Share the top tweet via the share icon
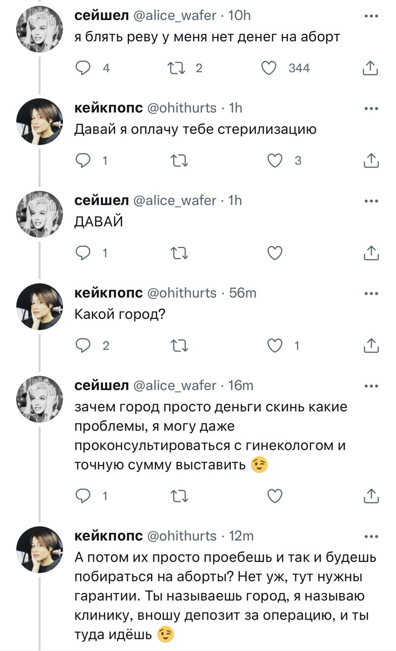This screenshot has width=396, height=651. point(371,68)
